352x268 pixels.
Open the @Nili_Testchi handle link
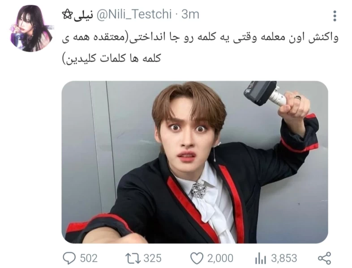click(134, 15)
